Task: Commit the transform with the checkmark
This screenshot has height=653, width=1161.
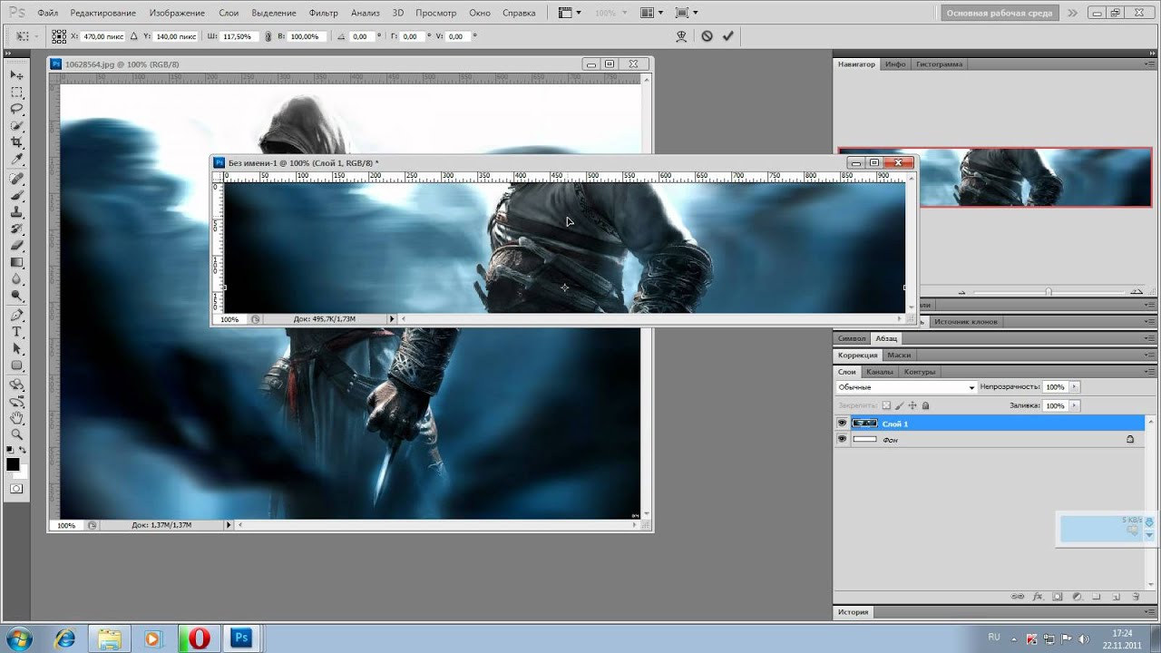Action: pyautogui.click(x=727, y=36)
